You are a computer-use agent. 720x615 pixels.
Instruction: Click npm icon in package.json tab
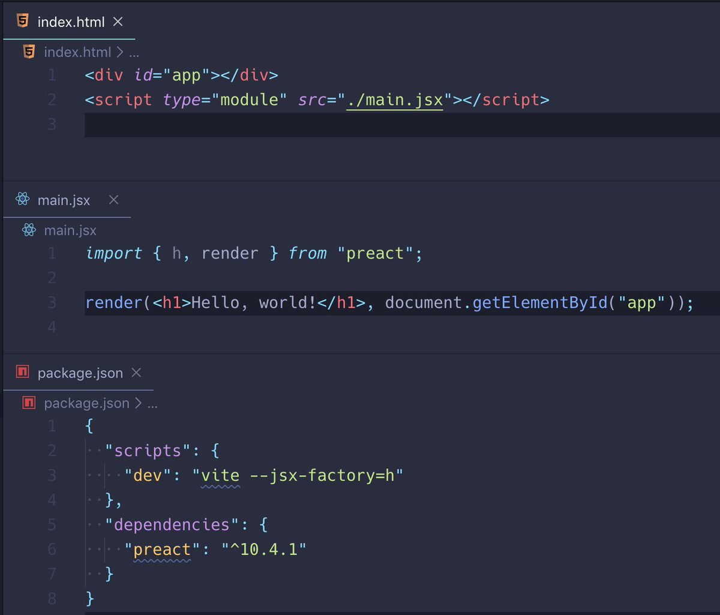tap(23, 373)
